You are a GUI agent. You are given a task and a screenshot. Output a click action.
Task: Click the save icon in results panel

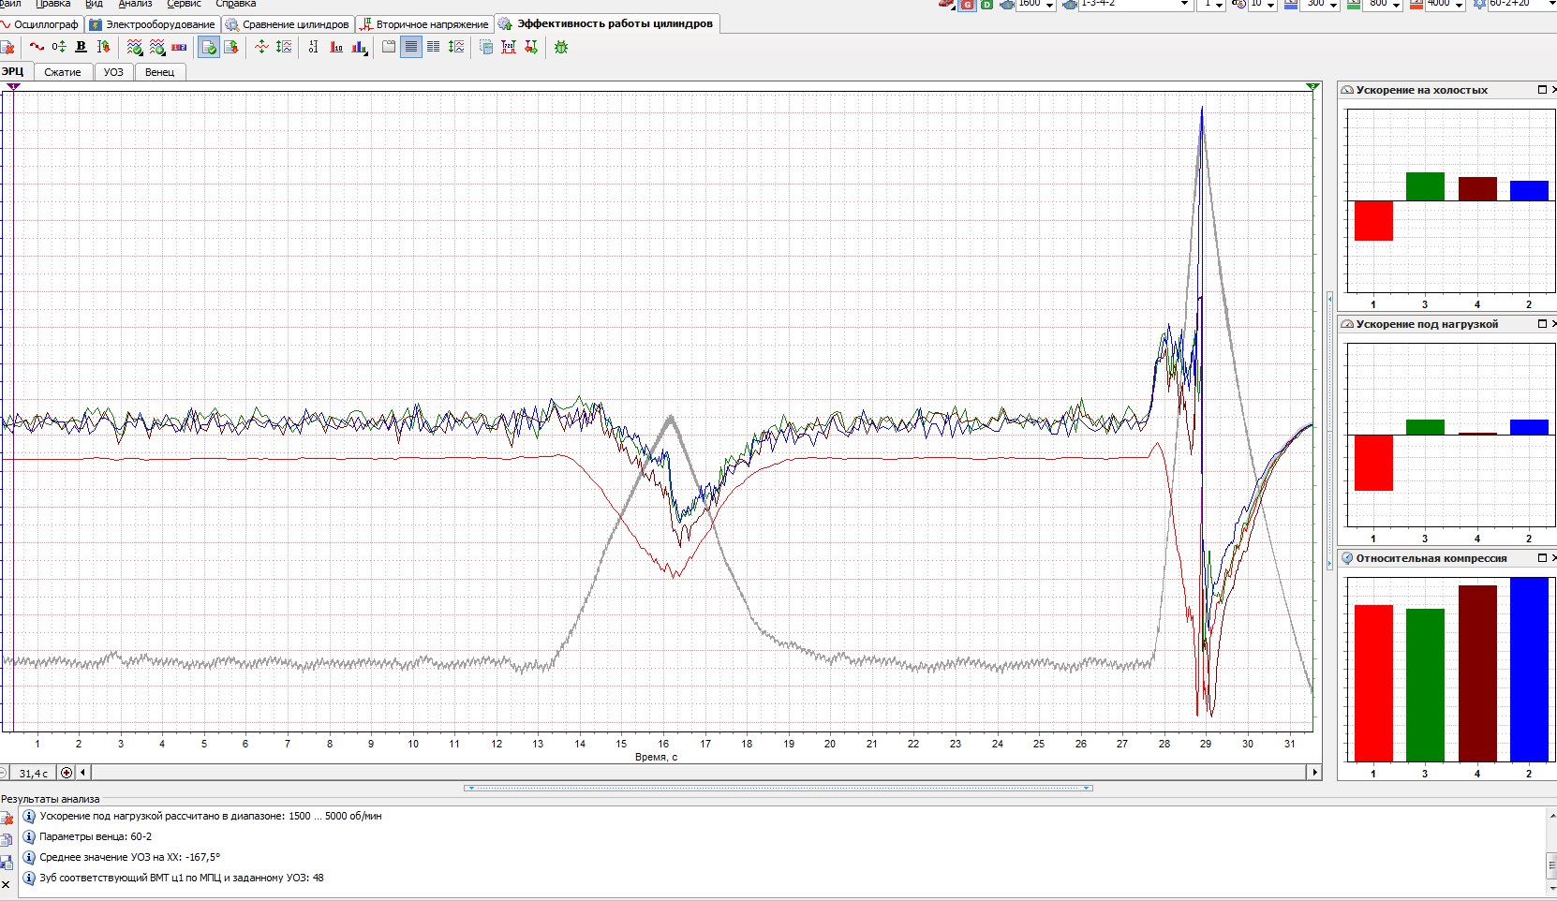point(7,862)
